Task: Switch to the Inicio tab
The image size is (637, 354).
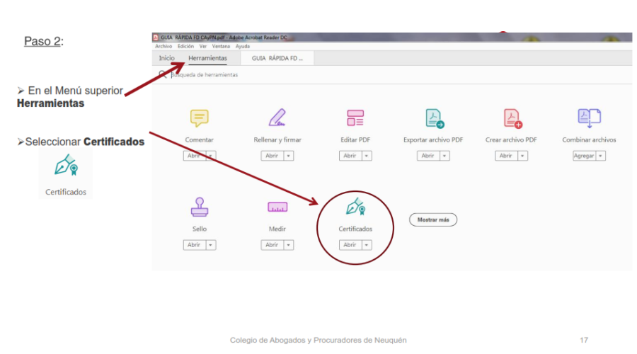Action: pyautogui.click(x=166, y=58)
